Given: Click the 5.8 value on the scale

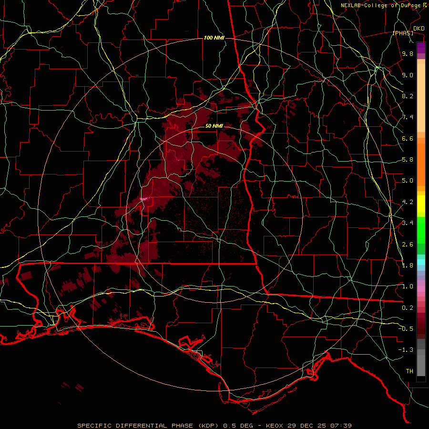Looking at the screenshot, I should (408, 160).
